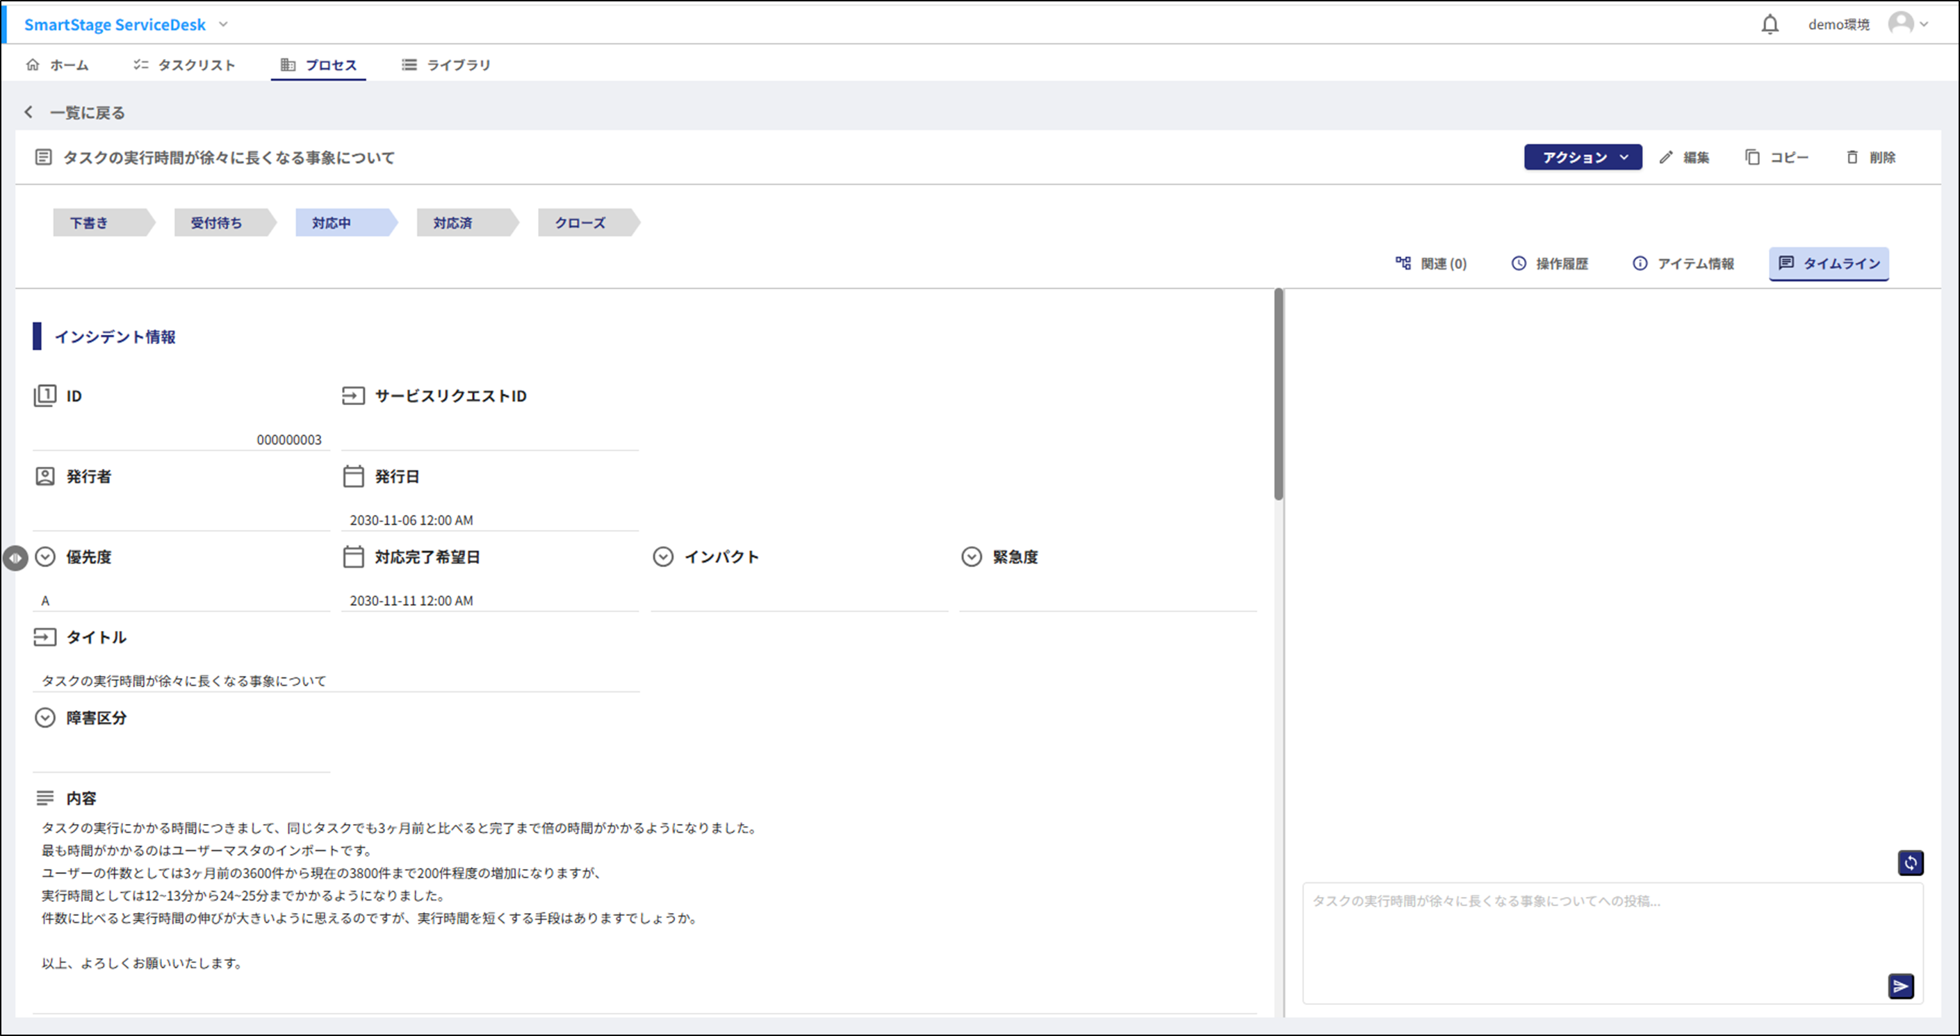Open the ライブラリ menu

446,65
